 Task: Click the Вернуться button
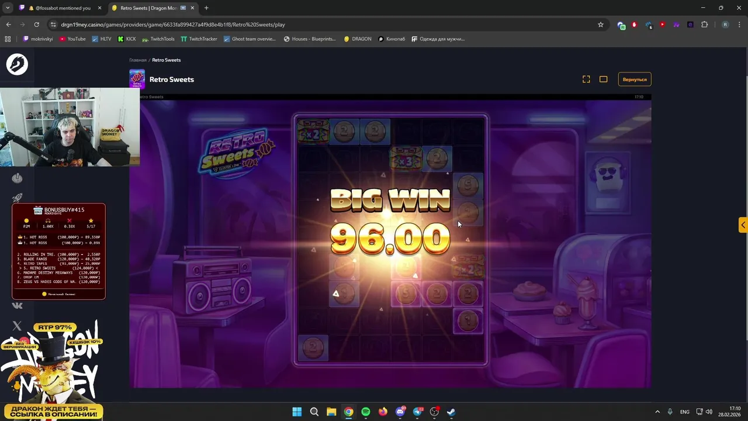(x=635, y=79)
